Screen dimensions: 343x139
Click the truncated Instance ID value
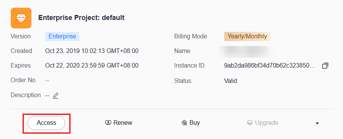(x=270, y=66)
